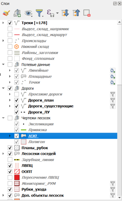Select the Выдел_склад_маршрут layer name
Image resolution: width=122 pixels, height=201 pixels.
coord(44,35)
